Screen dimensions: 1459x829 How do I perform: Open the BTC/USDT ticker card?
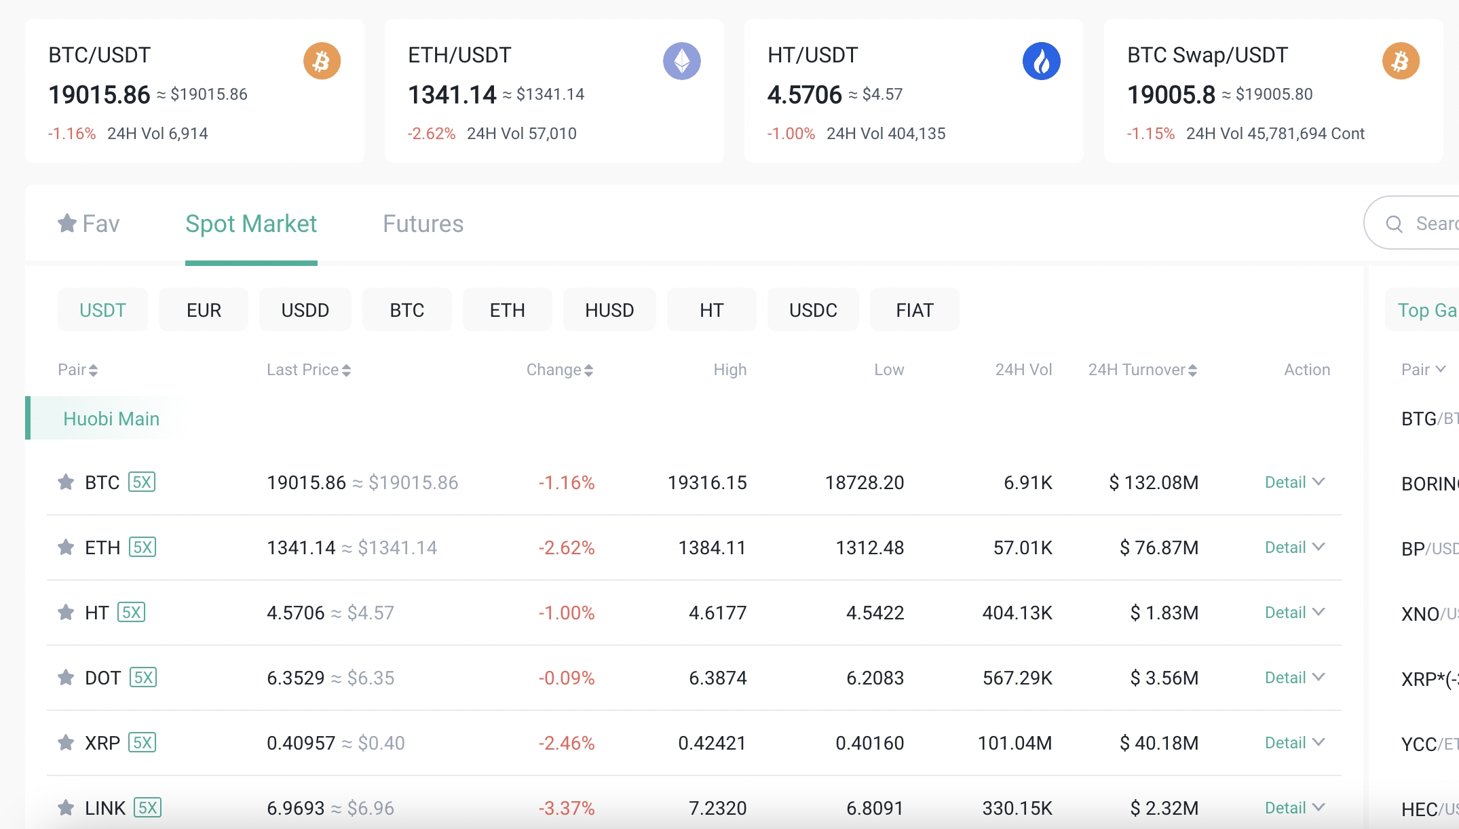pos(195,91)
